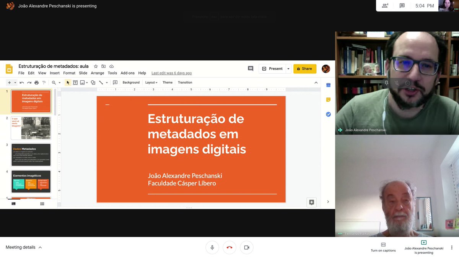Open the Add-ons menu

coord(128,73)
